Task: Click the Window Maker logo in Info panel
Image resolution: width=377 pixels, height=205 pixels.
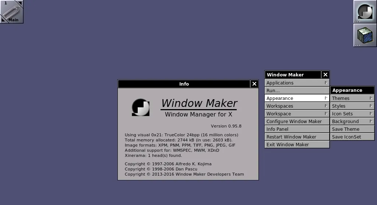Action: 141,107
